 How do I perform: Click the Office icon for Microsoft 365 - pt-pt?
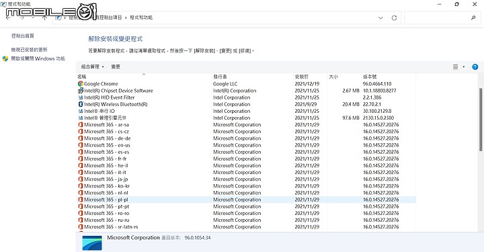point(81,206)
